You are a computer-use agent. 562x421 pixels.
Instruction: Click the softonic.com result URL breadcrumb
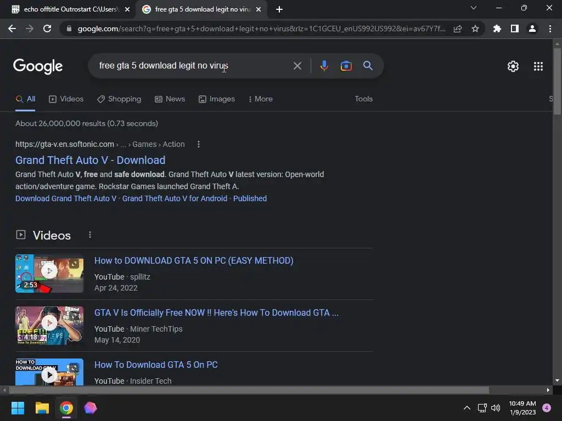coord(100,144)
